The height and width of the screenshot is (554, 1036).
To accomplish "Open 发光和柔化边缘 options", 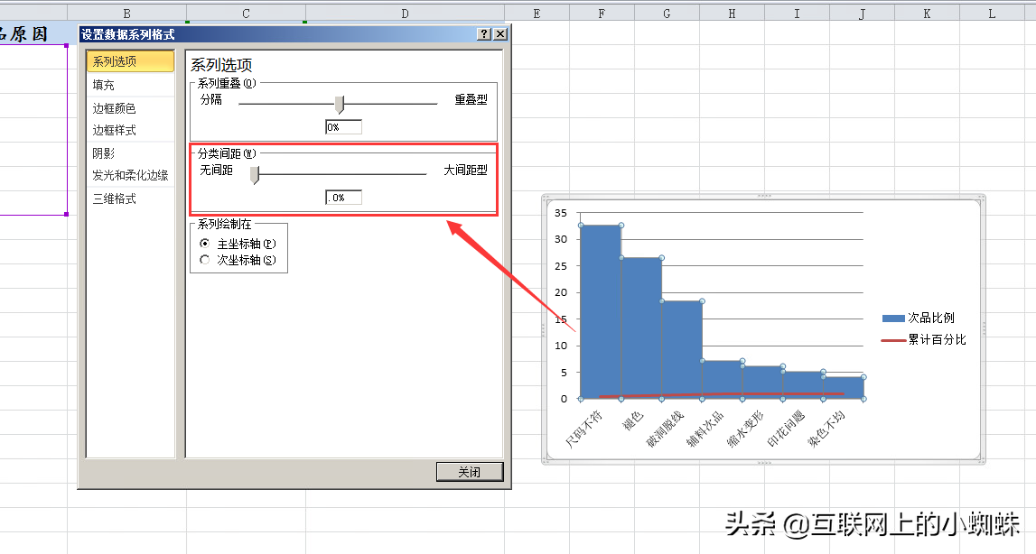I will coord(130,175).
